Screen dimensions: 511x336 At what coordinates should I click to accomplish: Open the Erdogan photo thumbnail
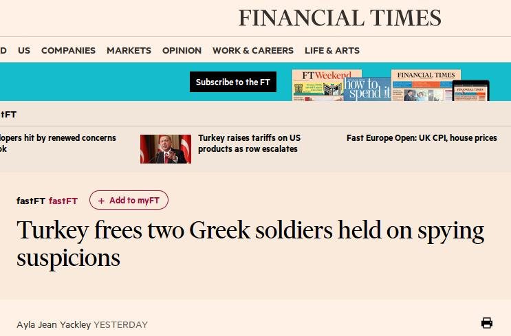pos(166,149)
